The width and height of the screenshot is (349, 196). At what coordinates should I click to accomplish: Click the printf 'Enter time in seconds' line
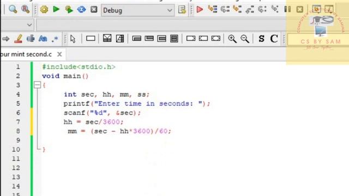[137, 103]
